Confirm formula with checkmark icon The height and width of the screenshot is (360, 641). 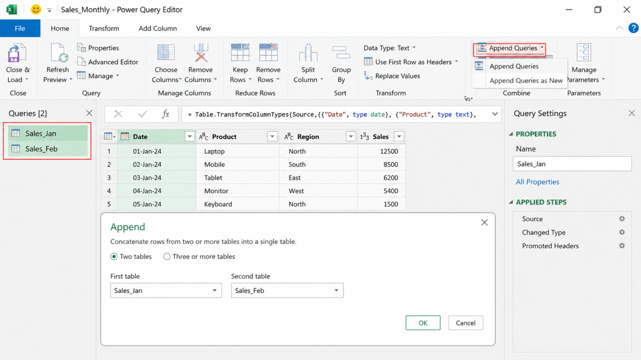[x=143, y=114]
